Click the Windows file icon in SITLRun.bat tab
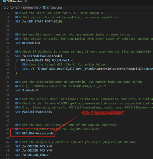Screen dimensions: 153x159 [4, 1]
